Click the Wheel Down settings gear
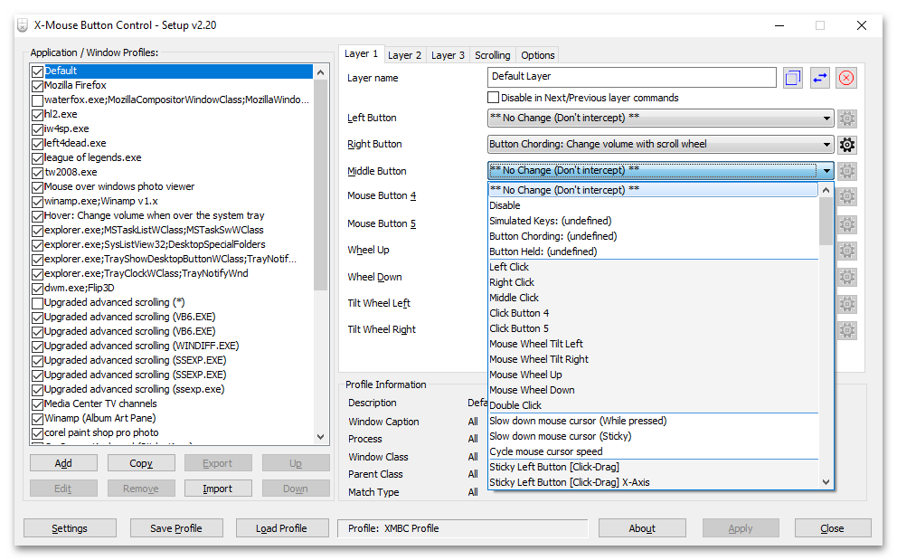The image size is (897, 560). (847, 277)
